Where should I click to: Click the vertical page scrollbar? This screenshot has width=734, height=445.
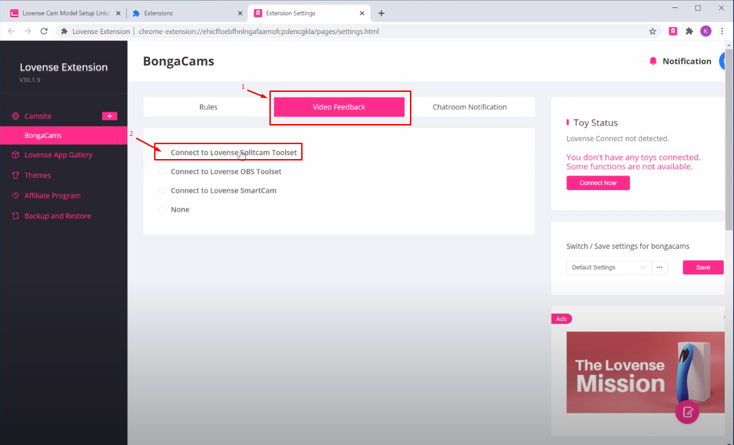pos(729,139)
